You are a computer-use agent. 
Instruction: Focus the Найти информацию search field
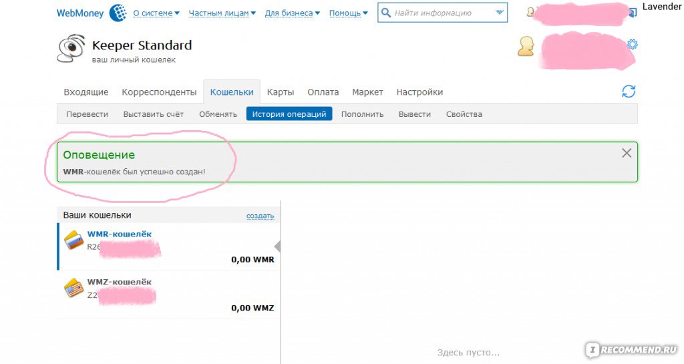pyautogui.click(x=442, y=13)
